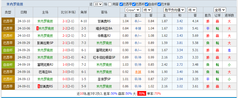Image resolution: width=238 pixels, height=98 pixels.
Task: Uncheck the 巴西甲 league filter checkbox
Action: [x=121, y=4]
